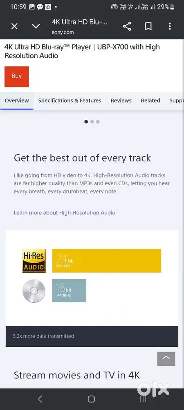
Task: Tap the scroll-to-top arrow button
Action: (x=166, y=359)
